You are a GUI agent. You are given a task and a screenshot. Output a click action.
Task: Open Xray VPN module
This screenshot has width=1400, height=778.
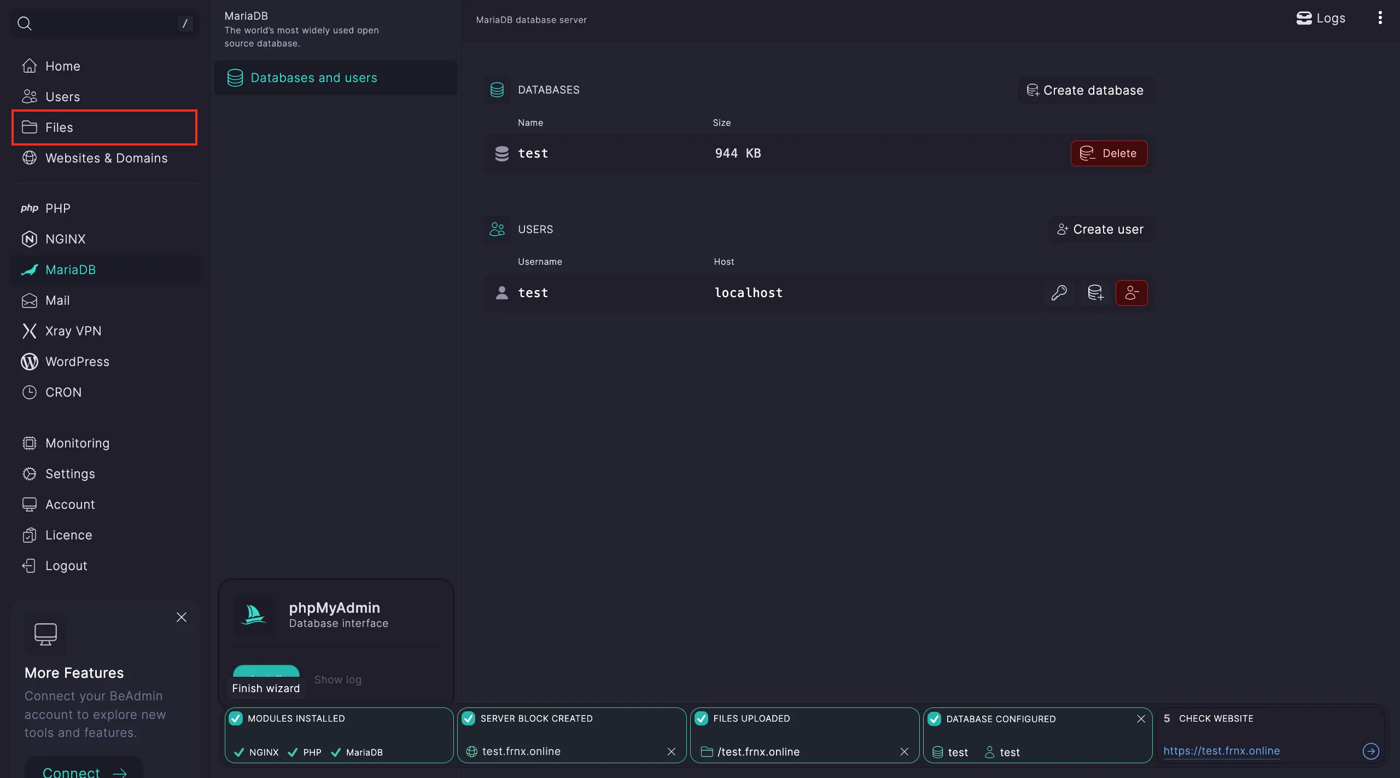click(x=106, y=331)
